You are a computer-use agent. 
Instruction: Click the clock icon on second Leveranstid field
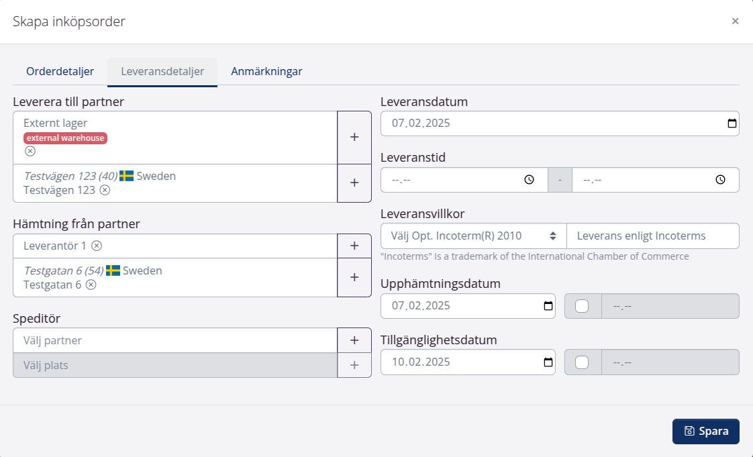tap(721, 179)
